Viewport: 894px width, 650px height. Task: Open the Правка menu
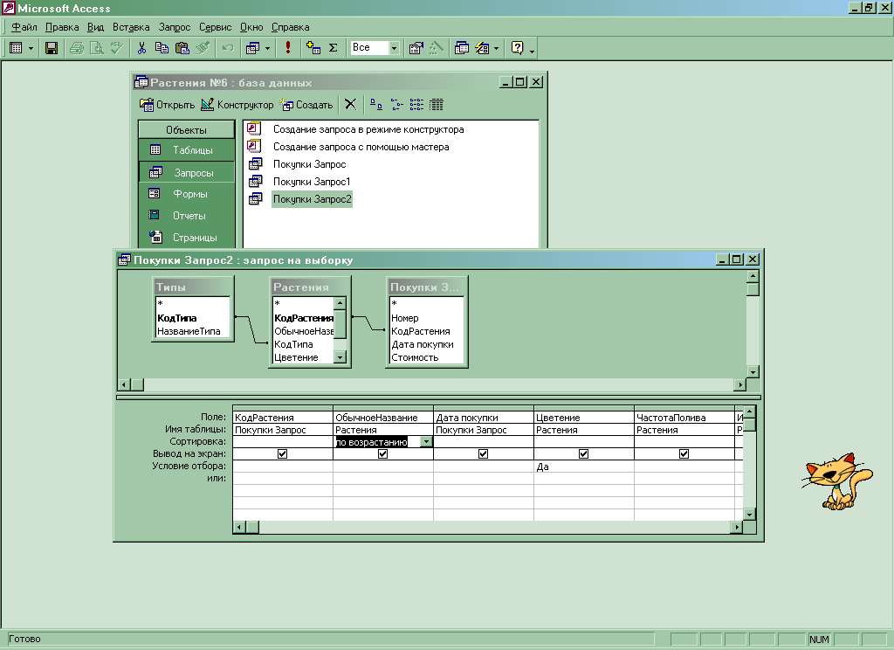[x=62, y=27]
